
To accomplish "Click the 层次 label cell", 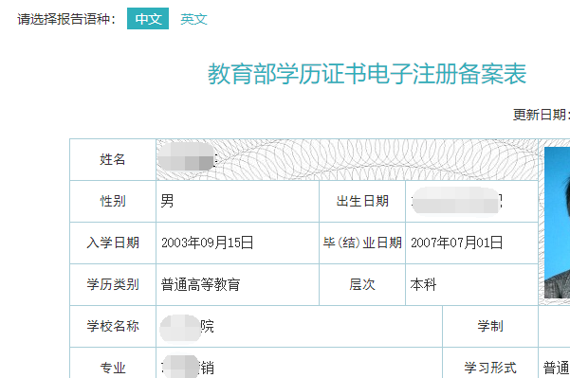I will click(x=362, y=284).
